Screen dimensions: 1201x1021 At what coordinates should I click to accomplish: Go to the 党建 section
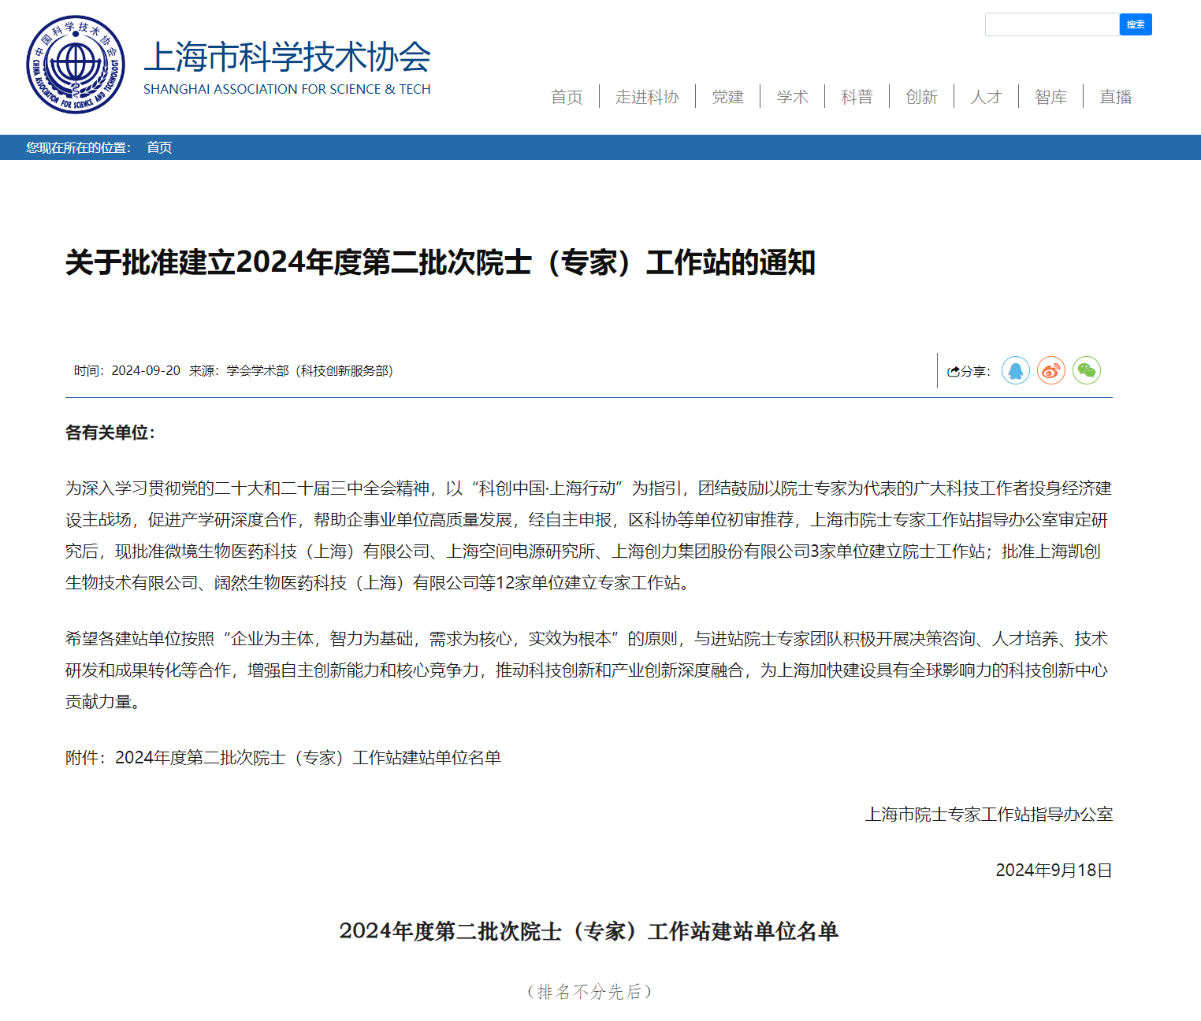pos(727,97)
